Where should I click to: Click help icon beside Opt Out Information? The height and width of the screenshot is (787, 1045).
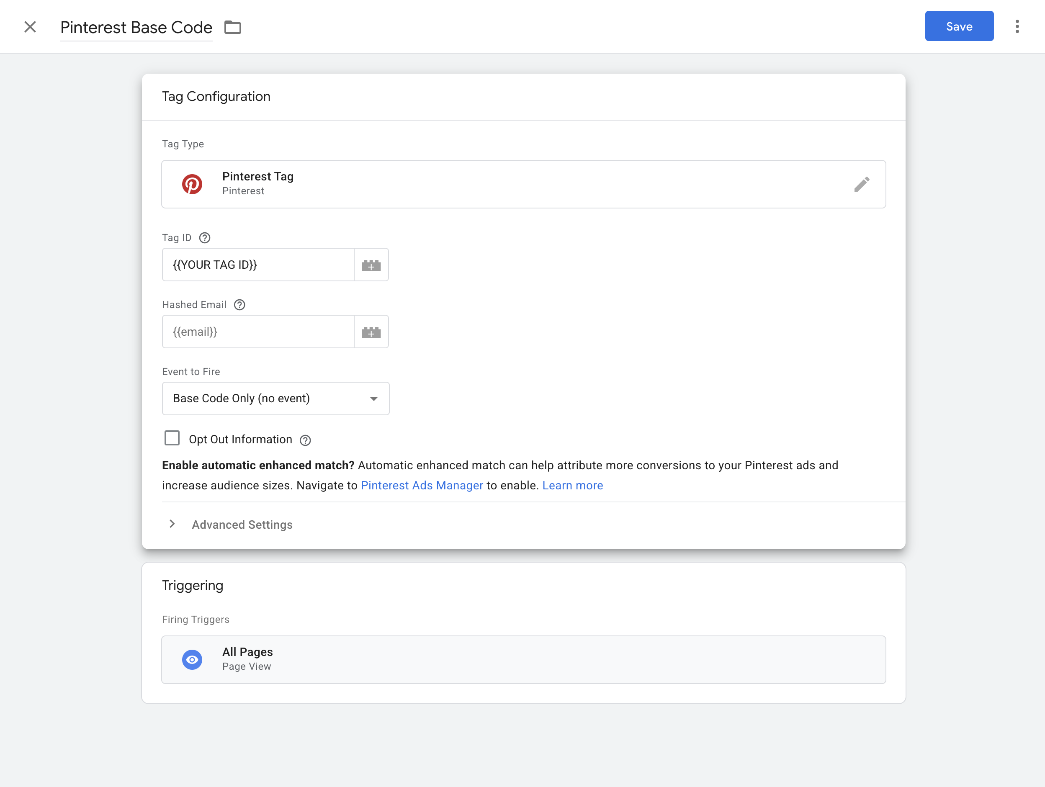pos(305,440)
